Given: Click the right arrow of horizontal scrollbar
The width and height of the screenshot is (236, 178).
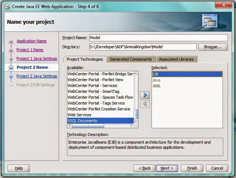Looking at the screenshot, I should coord(131,126).
